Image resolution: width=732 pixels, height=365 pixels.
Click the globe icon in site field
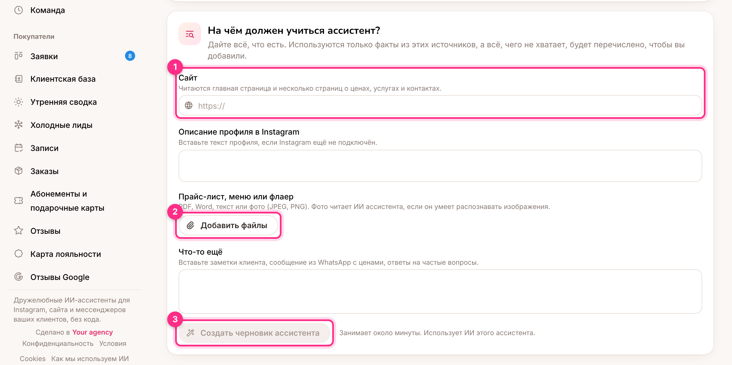click(189, 105)
